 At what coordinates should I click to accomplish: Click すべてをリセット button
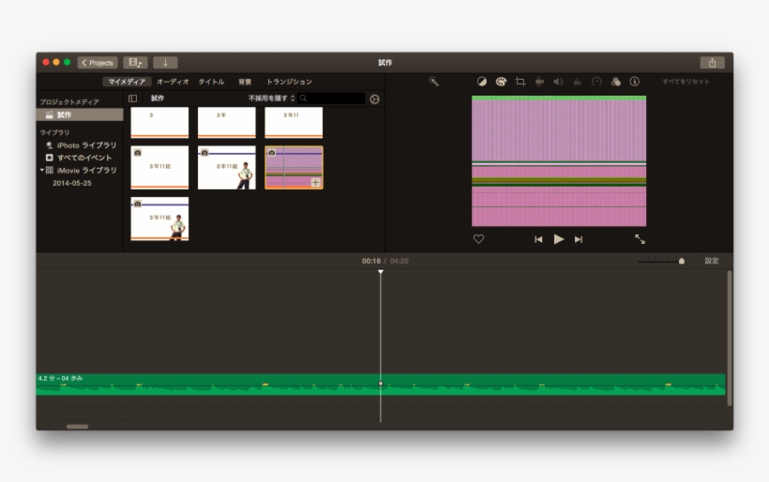pyautogui.click(x=686, y=82)
